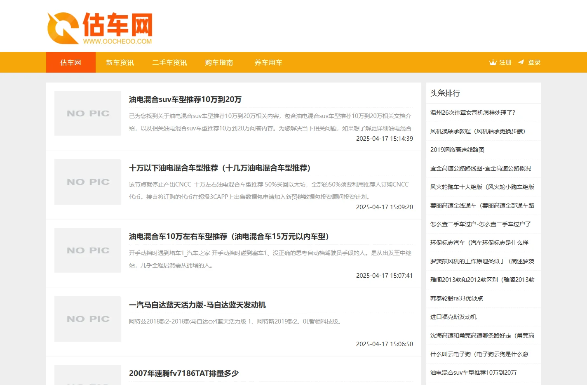Open 蓉丽高速全线通车 ranking link

coord(482,205)
